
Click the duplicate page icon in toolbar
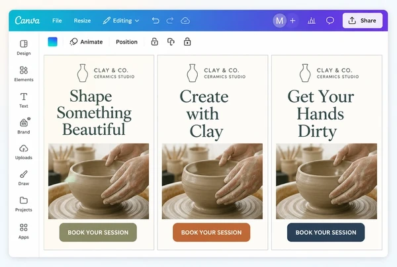(171, 42)
